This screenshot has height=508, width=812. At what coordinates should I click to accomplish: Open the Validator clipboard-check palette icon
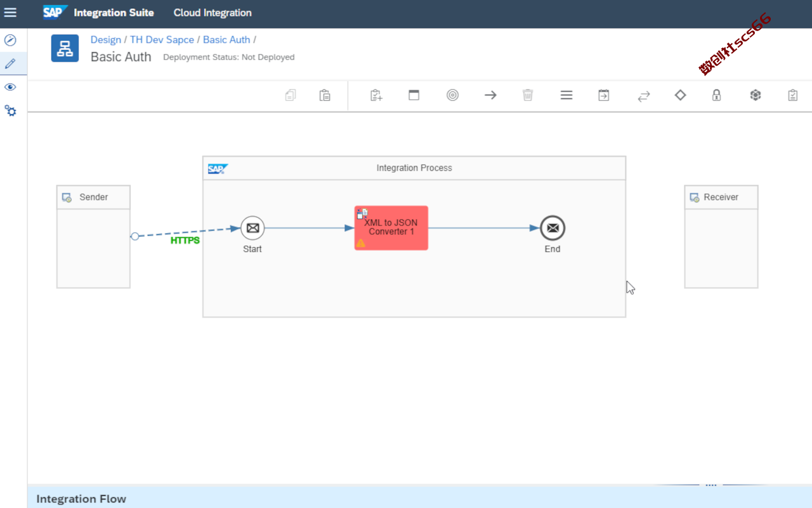792,95
